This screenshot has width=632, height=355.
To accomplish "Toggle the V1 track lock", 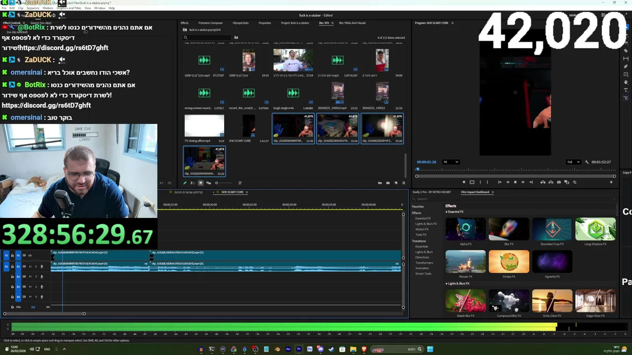I will (x=12, y=255).
